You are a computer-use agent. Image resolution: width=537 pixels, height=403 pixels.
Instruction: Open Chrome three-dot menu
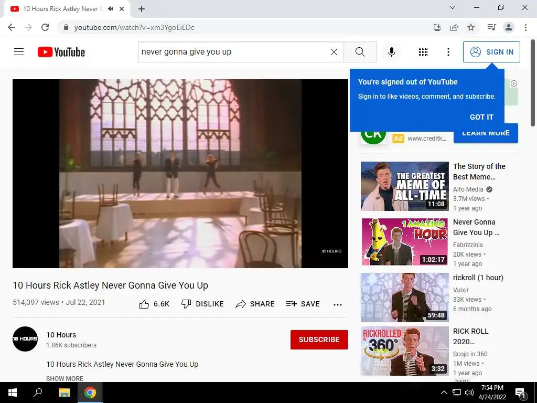click(x=525, y=27)
